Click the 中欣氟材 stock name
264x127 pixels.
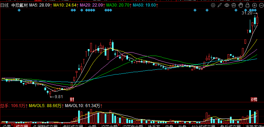coord(20,5)
